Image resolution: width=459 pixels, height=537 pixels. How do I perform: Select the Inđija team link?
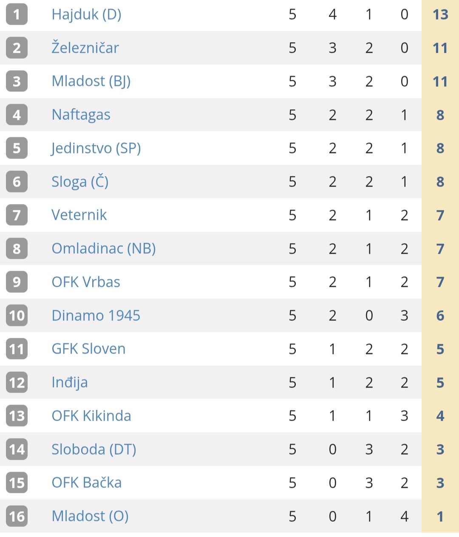tap(70, 382)
